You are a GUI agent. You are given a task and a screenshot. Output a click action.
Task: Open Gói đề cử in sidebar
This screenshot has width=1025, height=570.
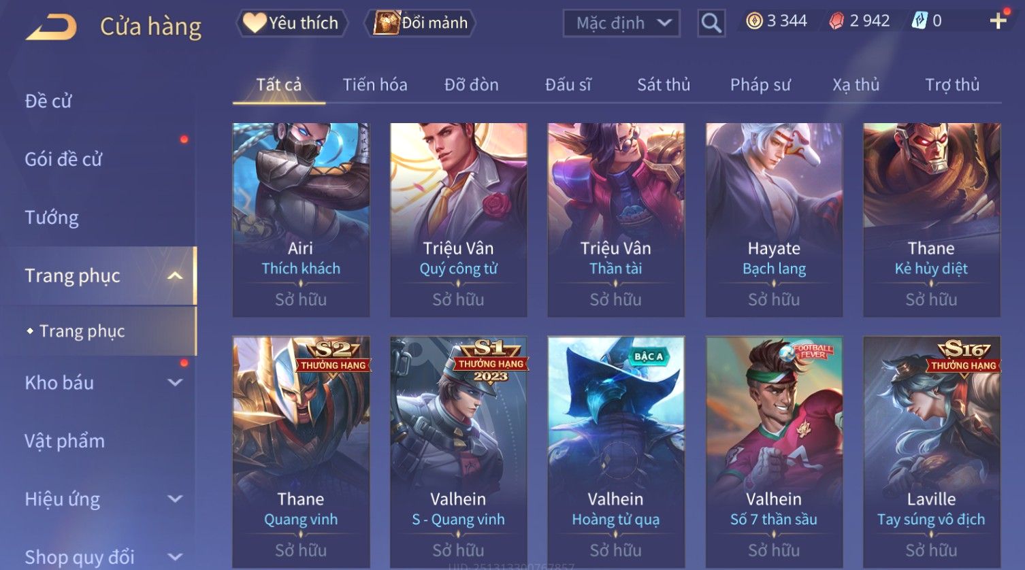click(63, 159)
